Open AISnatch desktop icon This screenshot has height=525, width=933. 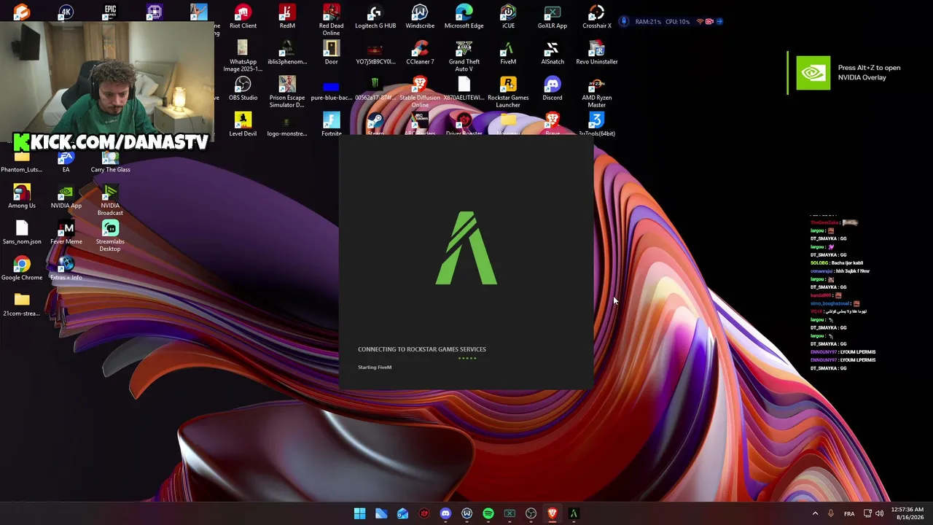tap(552, 52)
